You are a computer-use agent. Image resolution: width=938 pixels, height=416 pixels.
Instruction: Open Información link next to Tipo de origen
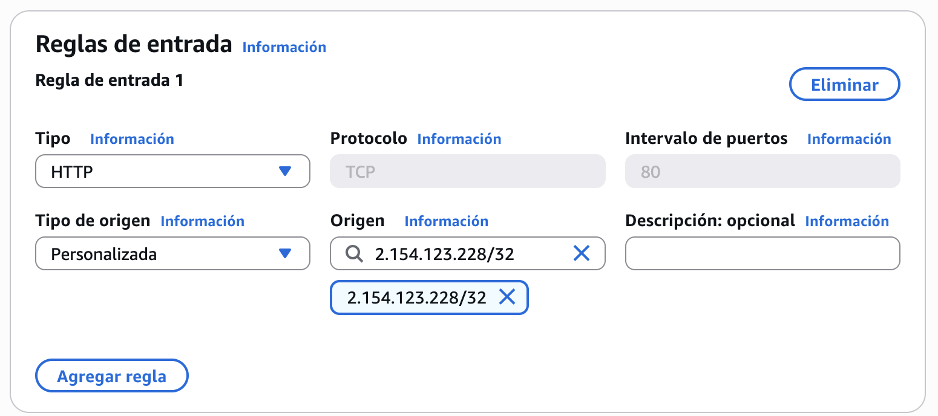coord(202,221)
